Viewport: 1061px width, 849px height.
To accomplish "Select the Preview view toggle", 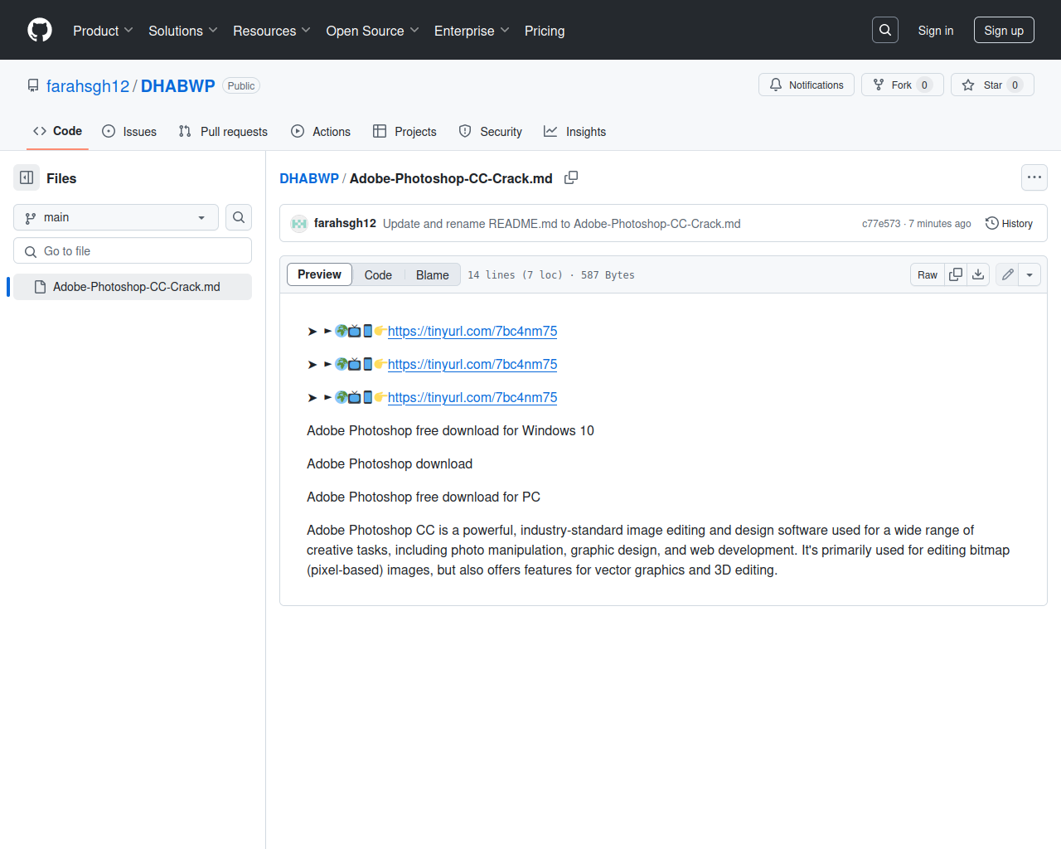I will coord(319,274).
